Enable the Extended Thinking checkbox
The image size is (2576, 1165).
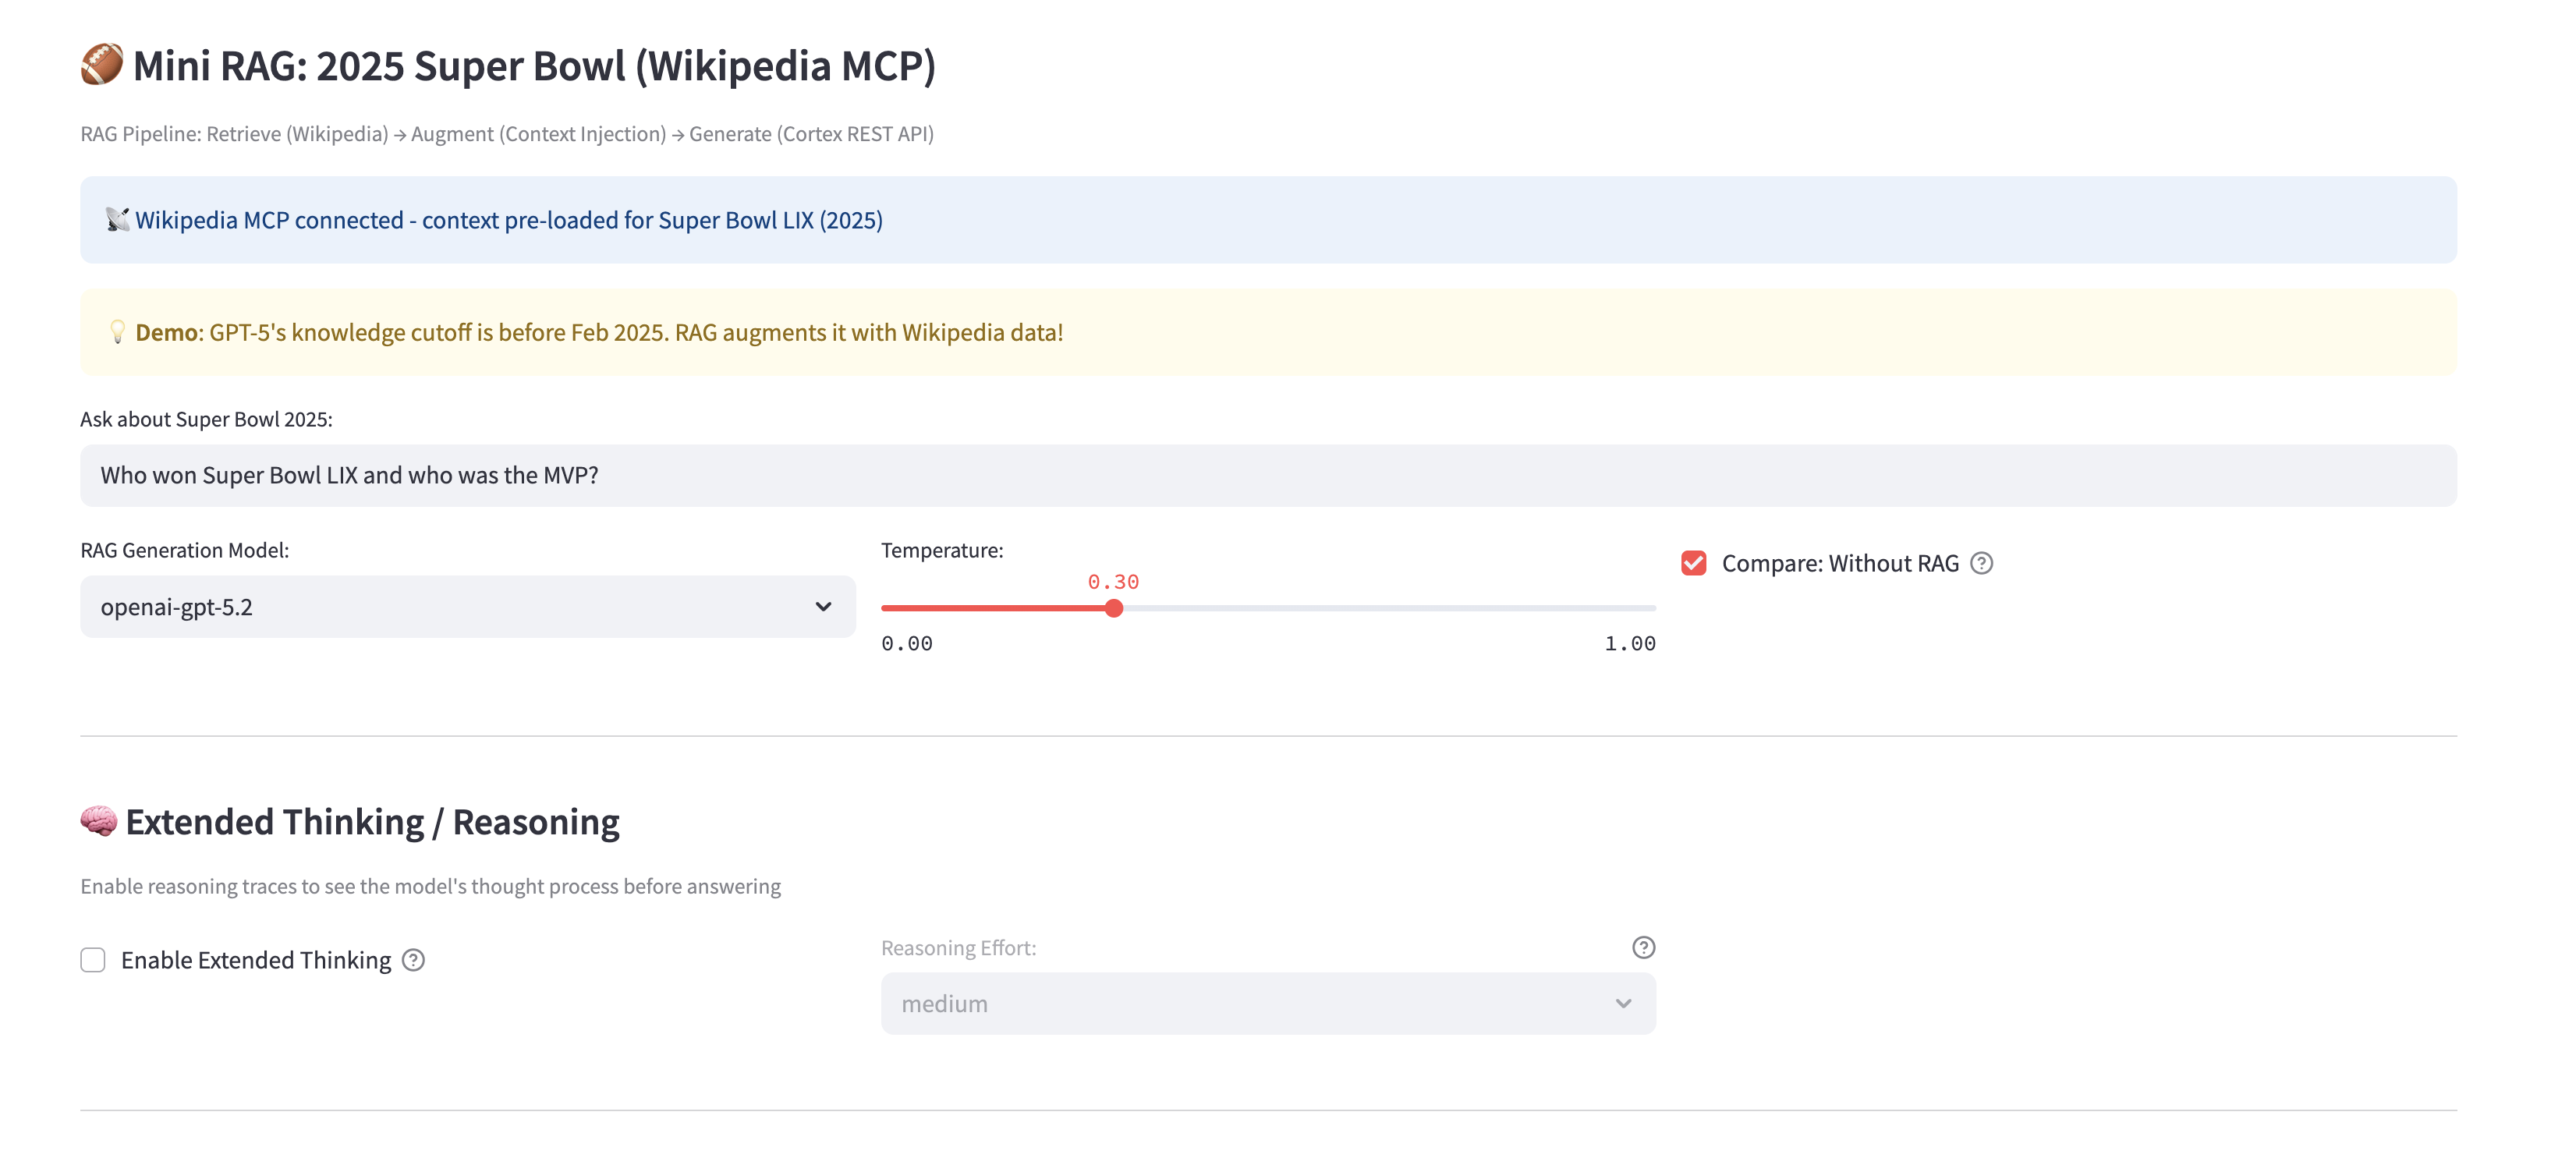(93, 960)
